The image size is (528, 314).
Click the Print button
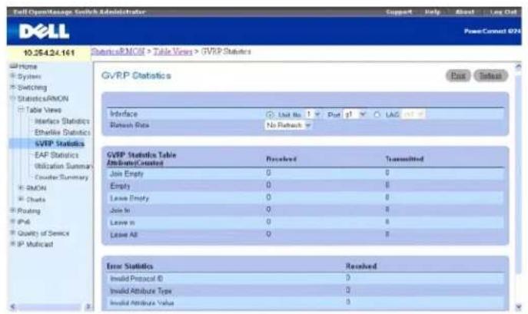tap(458, 76)
